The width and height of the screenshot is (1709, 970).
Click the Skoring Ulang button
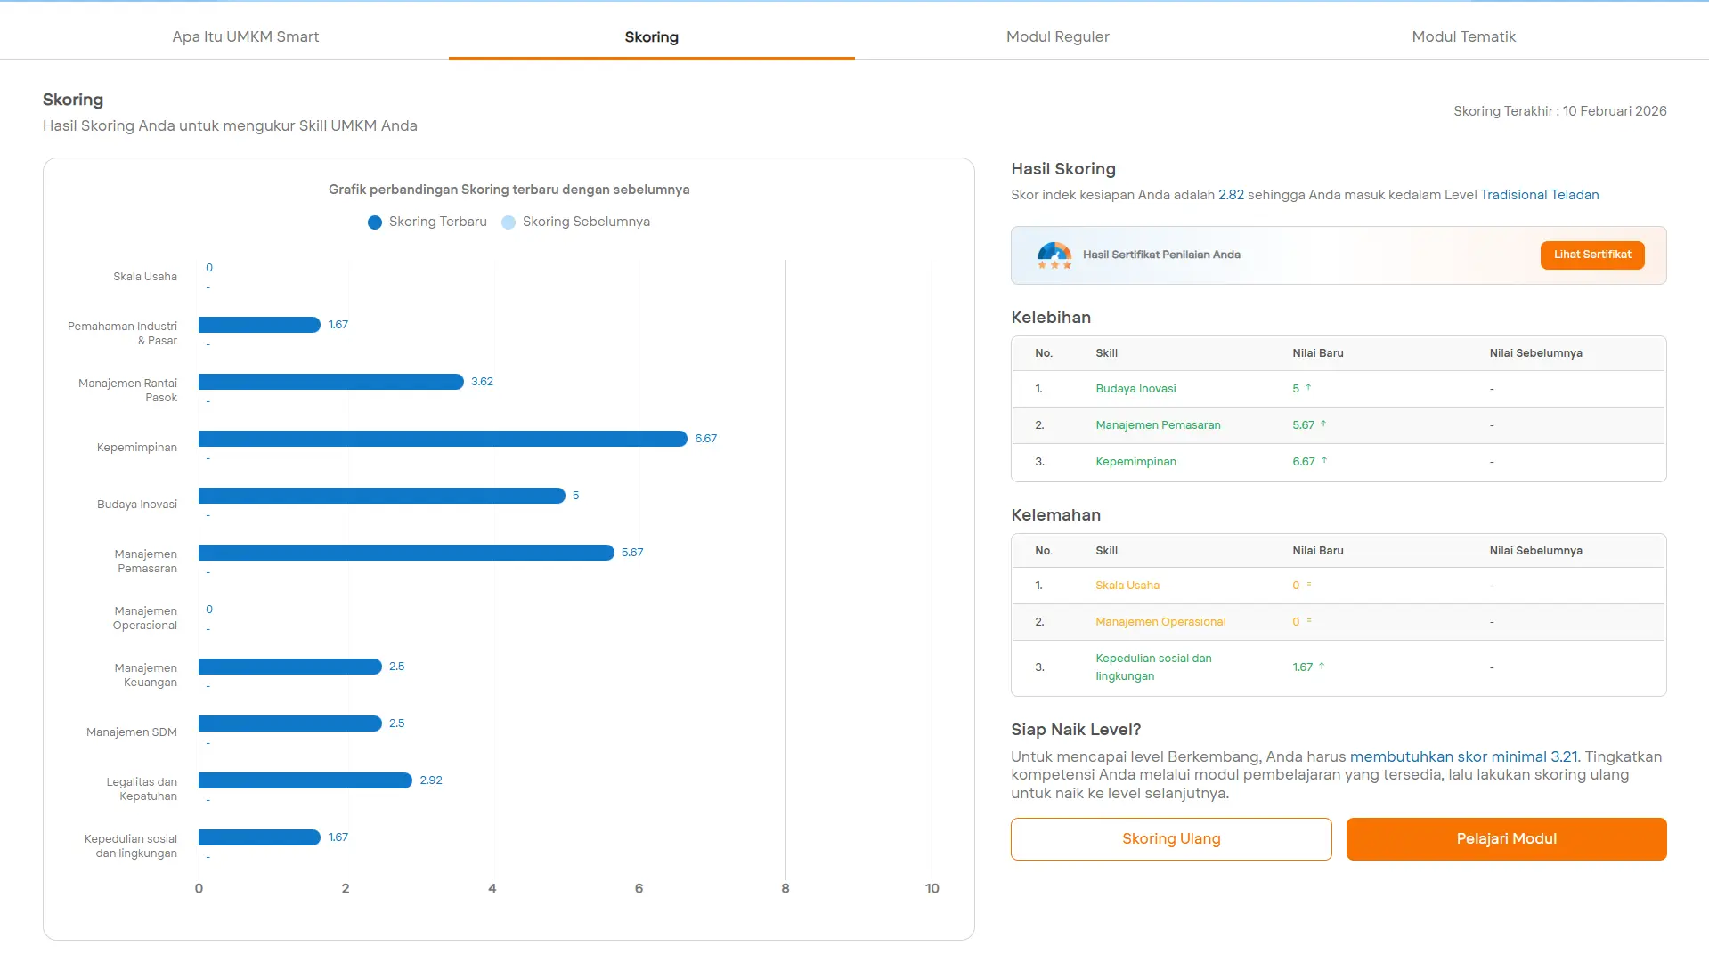[x=1171, y=839]
